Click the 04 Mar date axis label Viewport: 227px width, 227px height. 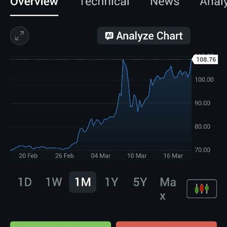coord(100,156)
